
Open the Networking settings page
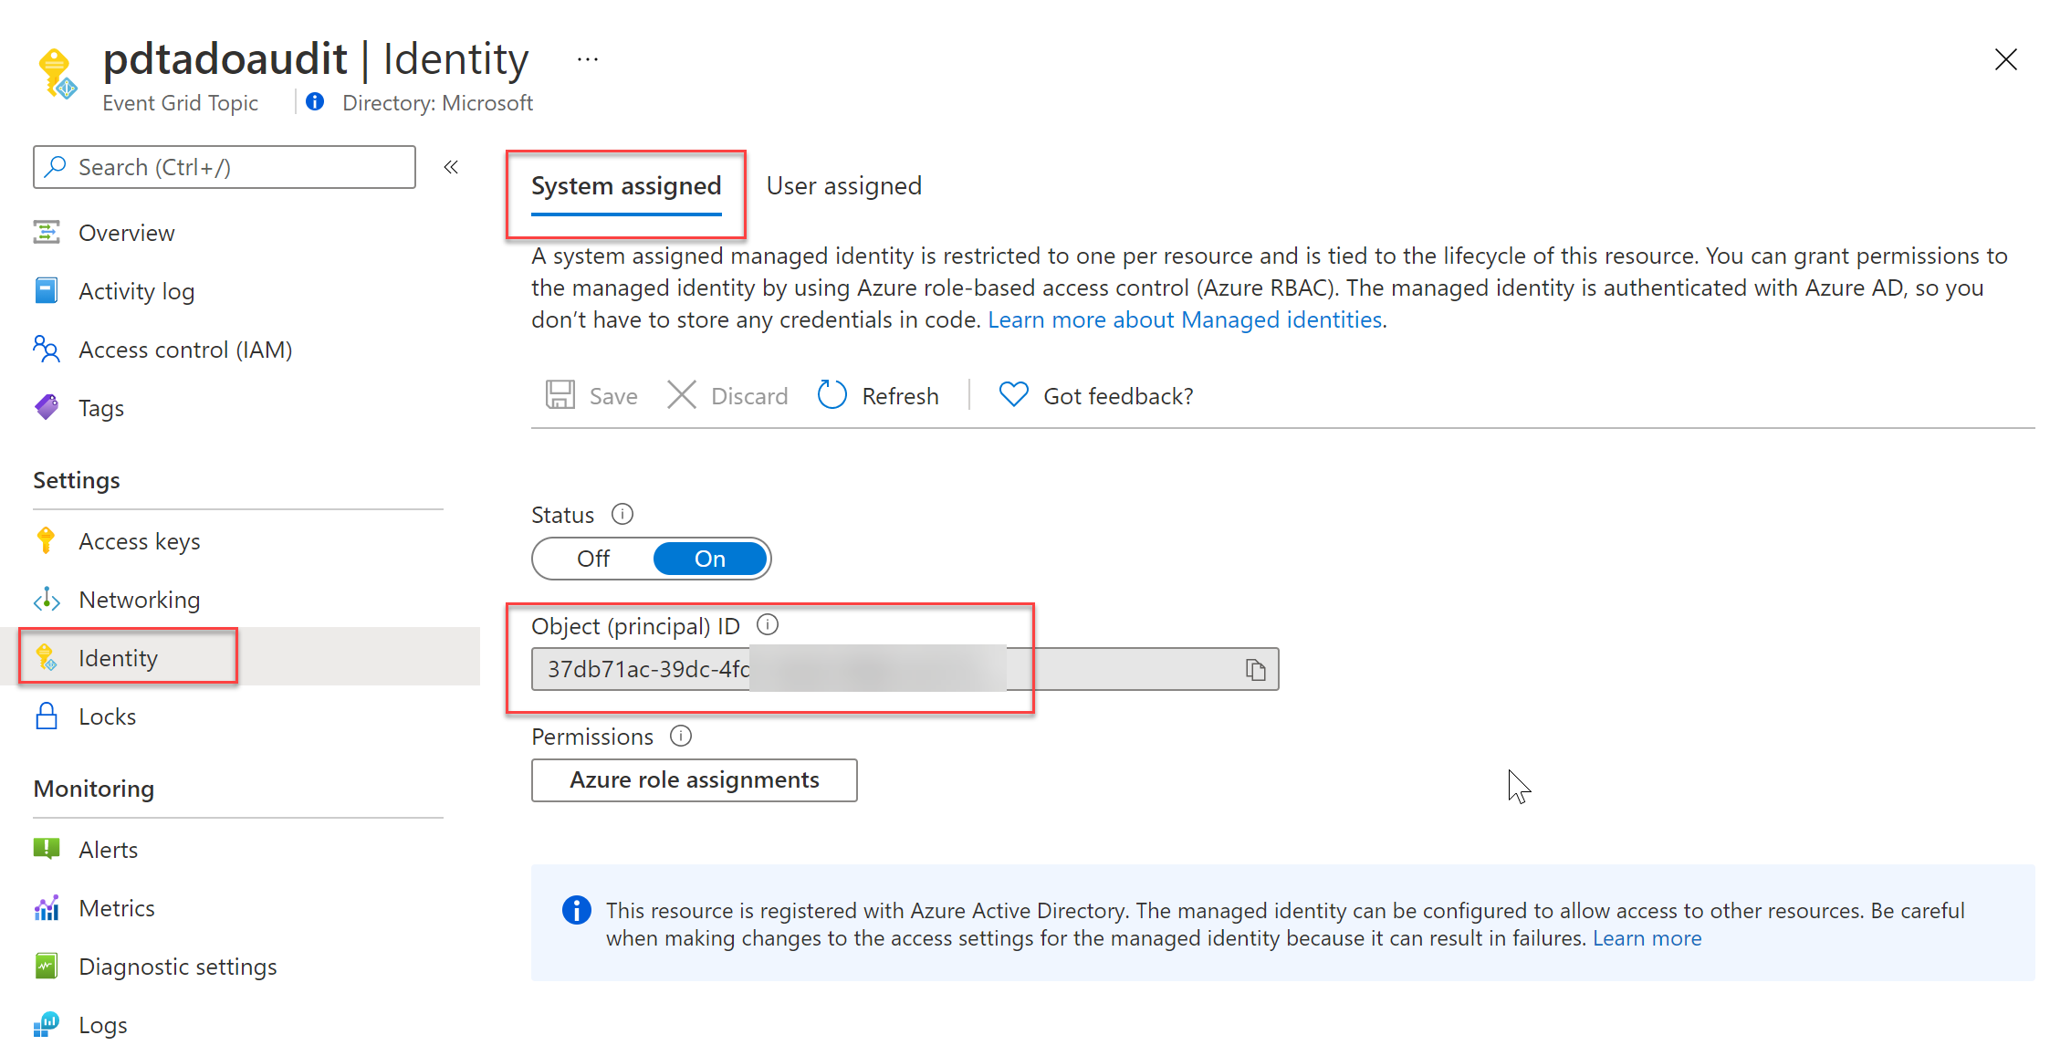click(x=139, y=600)
